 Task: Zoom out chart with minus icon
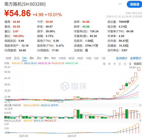click(x=114, y=64)
